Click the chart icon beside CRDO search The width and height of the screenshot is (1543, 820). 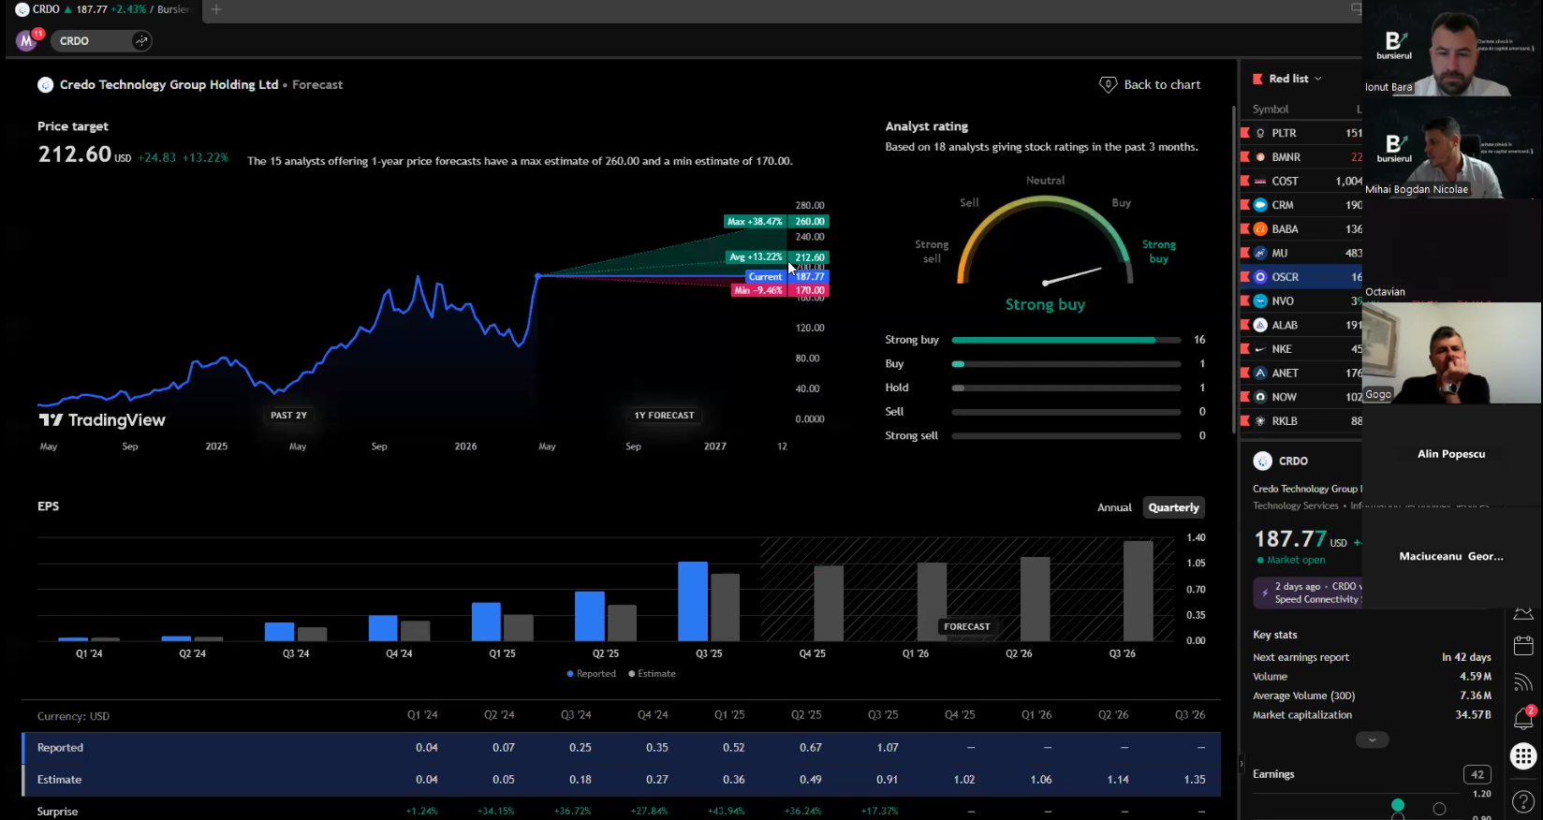point(141,41)
